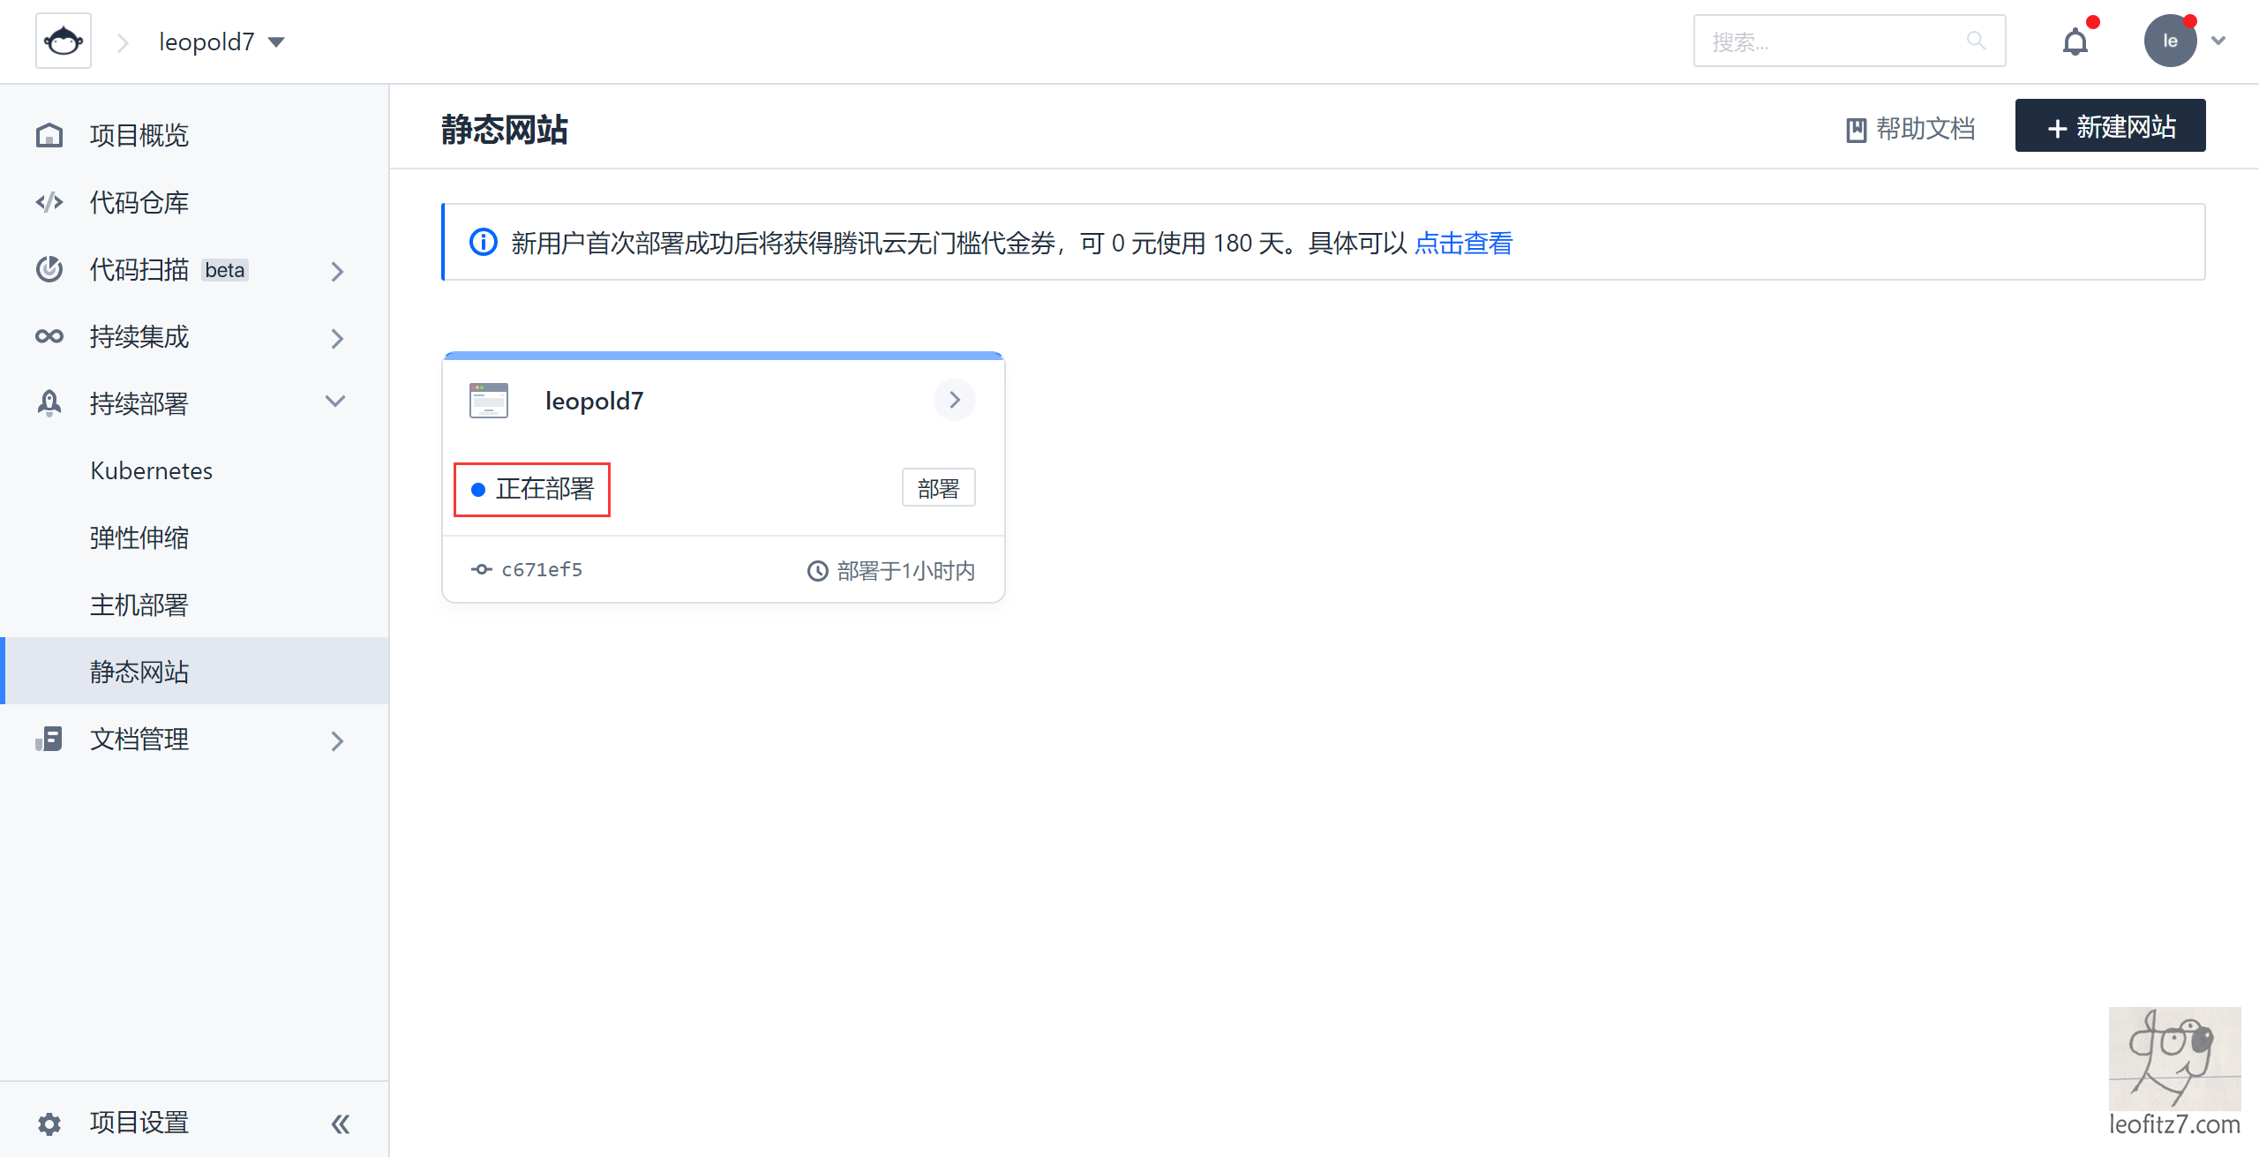
Task: Select the 静态网站 menu item
Action: coord(139,671)
